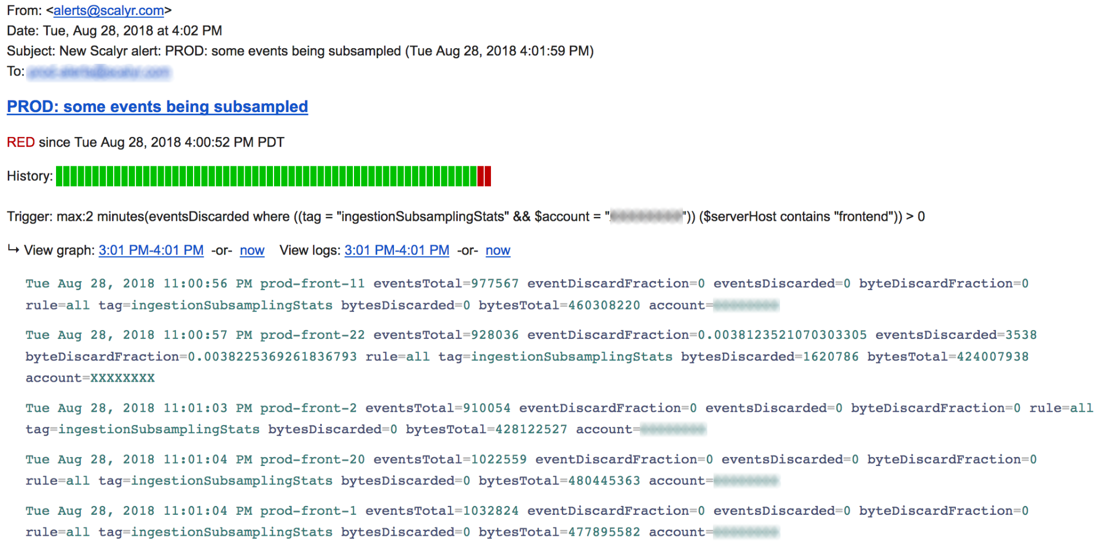Click the arrow icon before View graph

point(13,250)
